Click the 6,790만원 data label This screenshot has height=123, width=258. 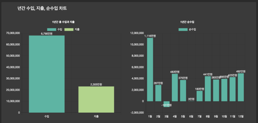click(x=47, y=34)
